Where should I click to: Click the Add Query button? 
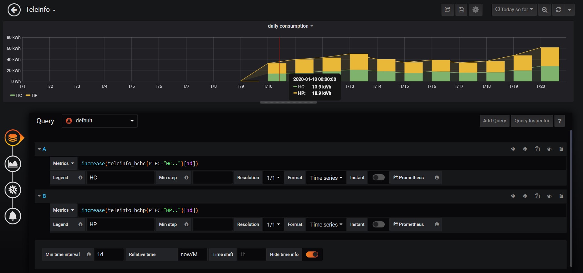494,121
